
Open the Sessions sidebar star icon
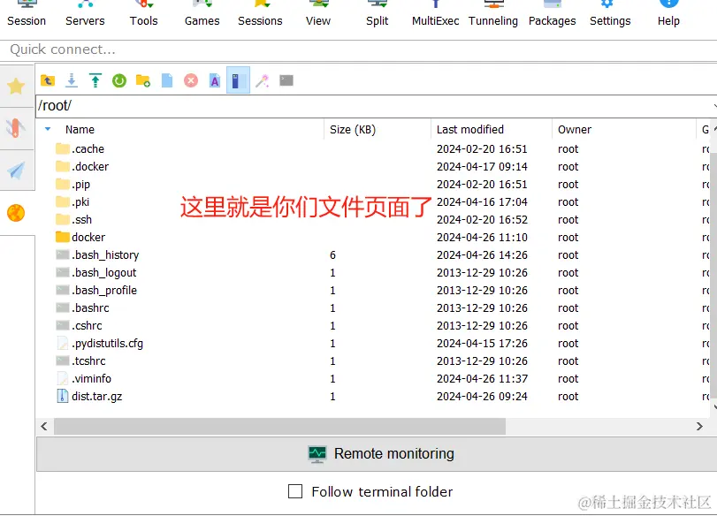16,86
